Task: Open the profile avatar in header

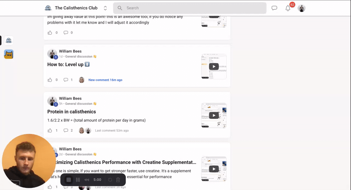Action: pyautogui.click(x=302, y=8)
